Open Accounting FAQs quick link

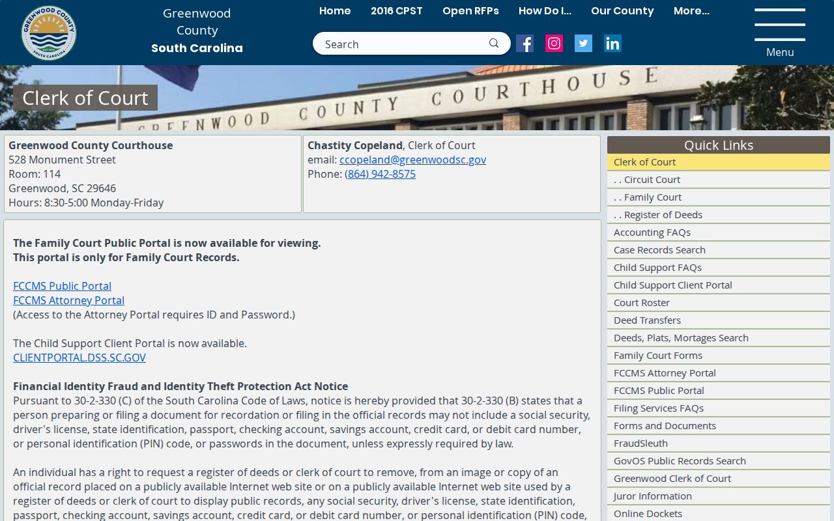coord(719,232)
